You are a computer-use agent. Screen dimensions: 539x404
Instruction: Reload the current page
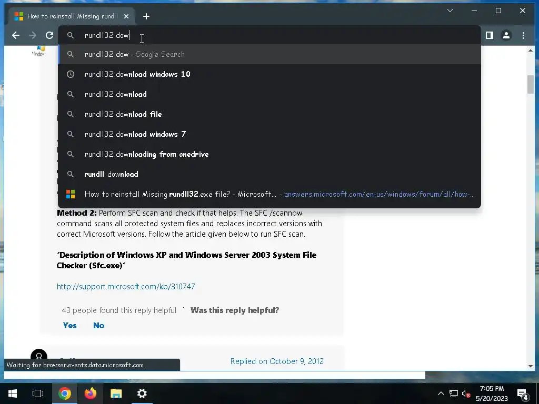[49, 35]
